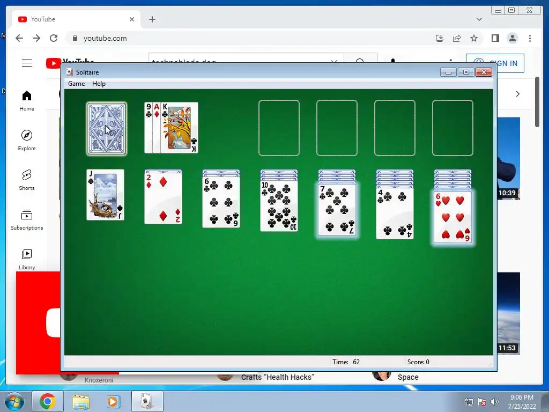
Task: Reload the YouTube page
Action: pos(54,38)
